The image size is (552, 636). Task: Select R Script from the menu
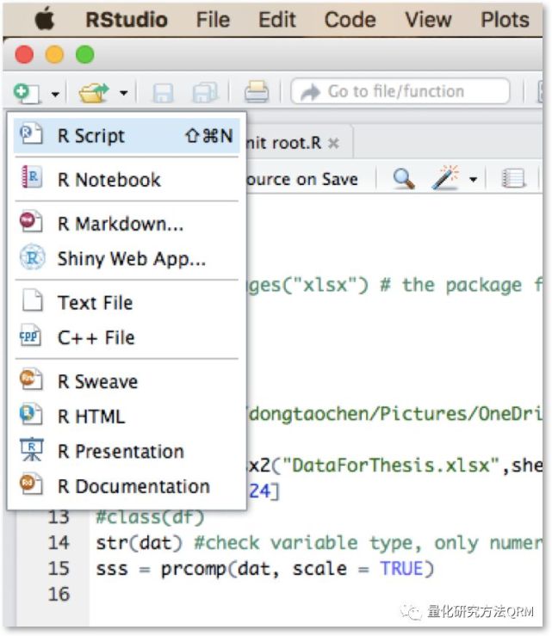coord(127,136)
